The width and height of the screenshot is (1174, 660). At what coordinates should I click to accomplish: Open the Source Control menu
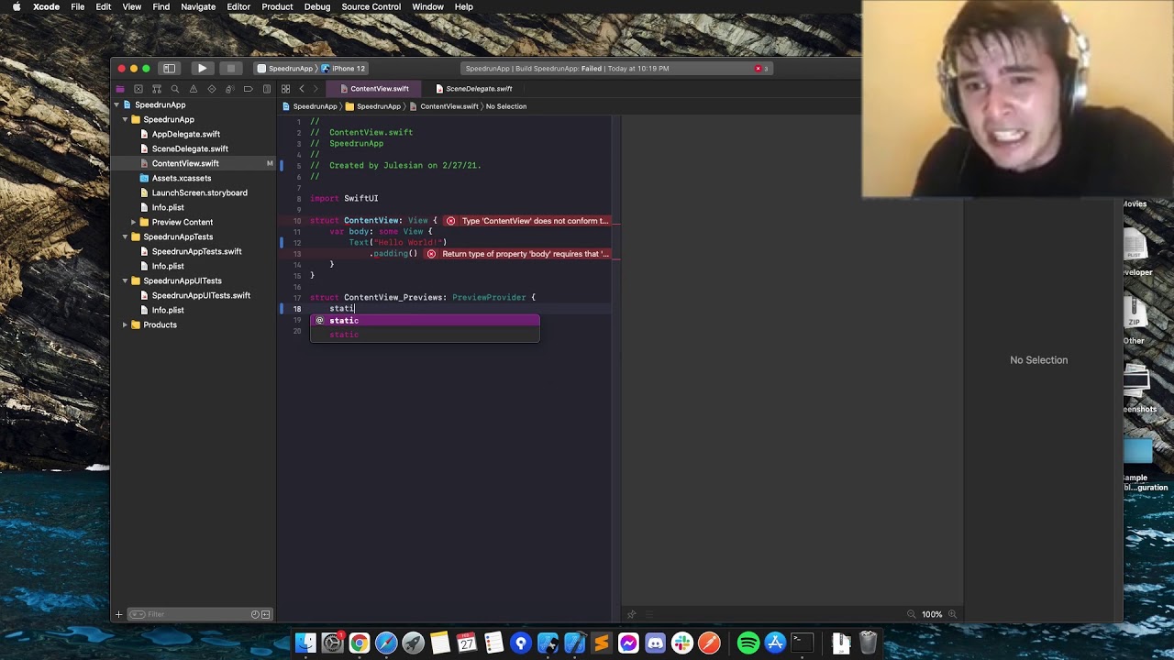point(371,6)
